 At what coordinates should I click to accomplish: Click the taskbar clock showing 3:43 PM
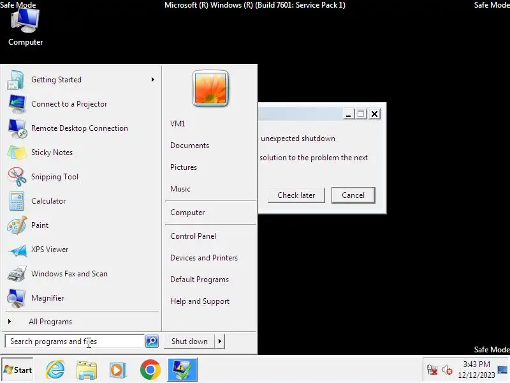tap(476, 370)
